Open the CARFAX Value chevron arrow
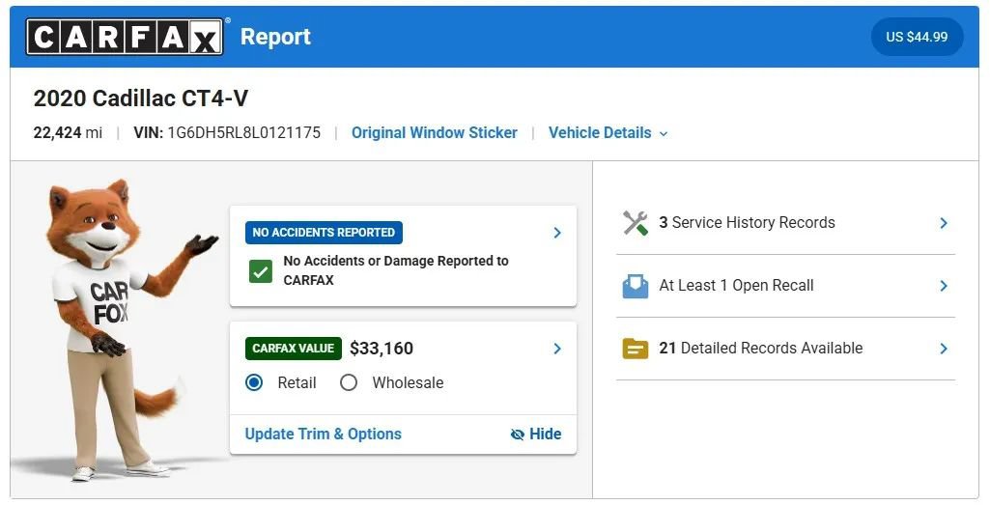 pos(557,349)
